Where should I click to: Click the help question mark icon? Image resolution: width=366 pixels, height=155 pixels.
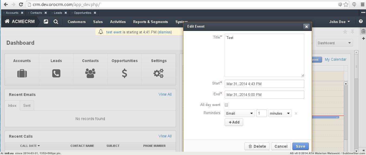point(361,22)
